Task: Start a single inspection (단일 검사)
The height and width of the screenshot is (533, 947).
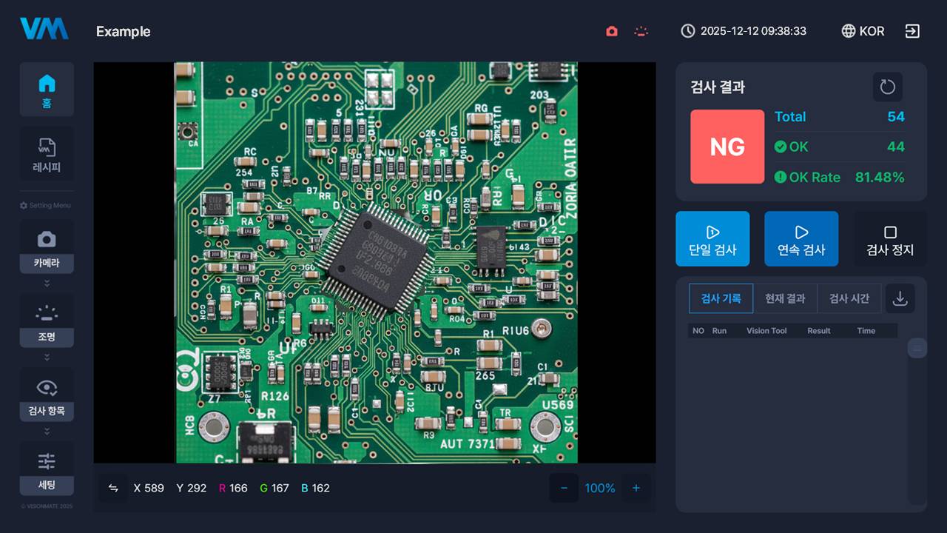Action: tap(712, 239)
